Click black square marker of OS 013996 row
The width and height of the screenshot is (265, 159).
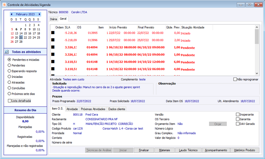coord(53,40)
